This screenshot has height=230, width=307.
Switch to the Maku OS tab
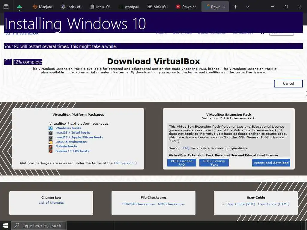100,7
